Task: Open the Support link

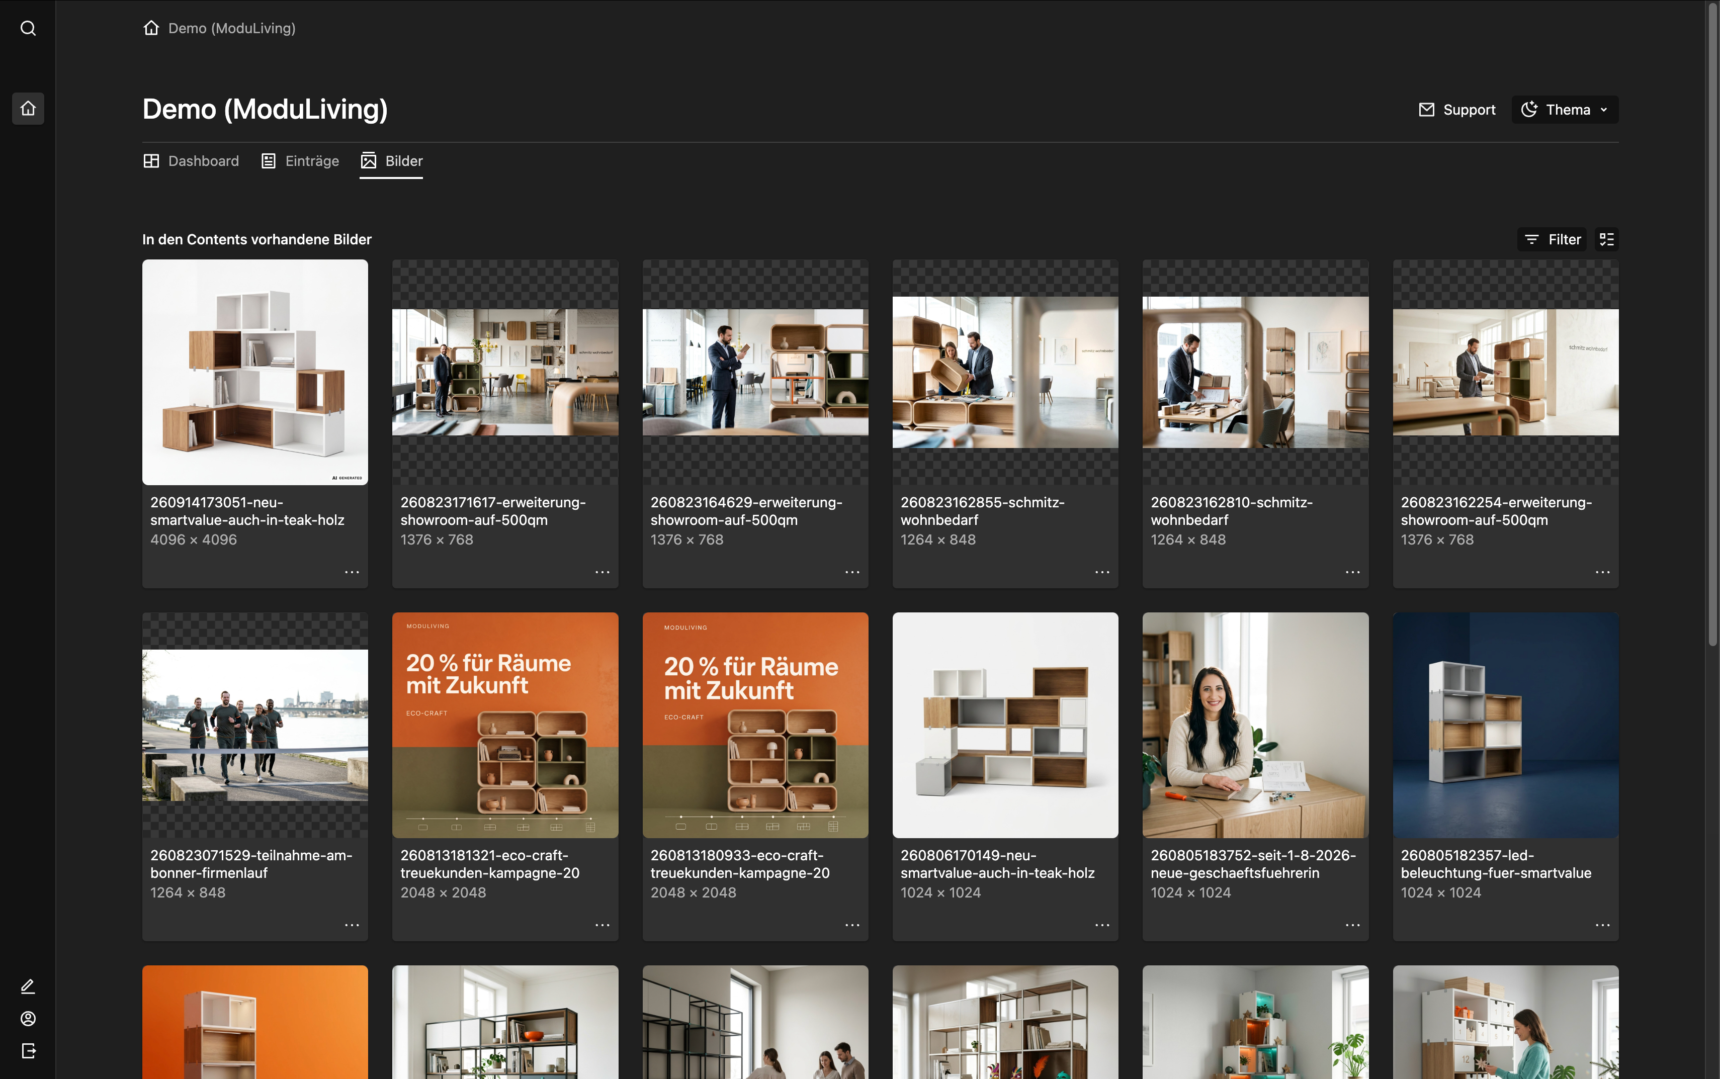Action: pyautogui.click(x=1456, y=110)
